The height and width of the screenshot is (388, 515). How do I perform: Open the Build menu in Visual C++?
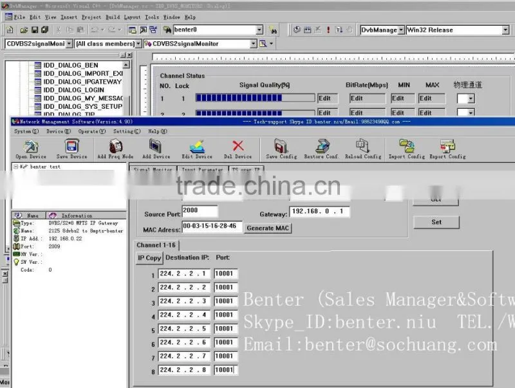[x=113, y=17]
